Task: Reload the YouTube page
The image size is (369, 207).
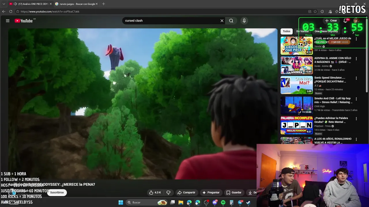Action: pos(11,11)
